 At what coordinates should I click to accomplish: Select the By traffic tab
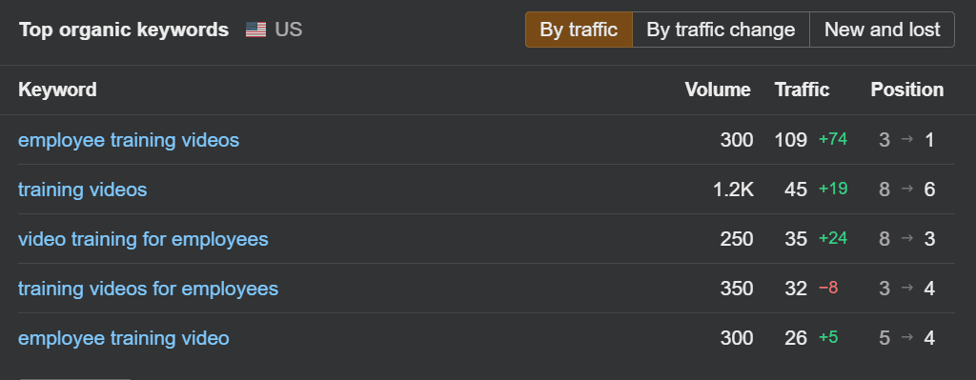click(x=579, y=30)
